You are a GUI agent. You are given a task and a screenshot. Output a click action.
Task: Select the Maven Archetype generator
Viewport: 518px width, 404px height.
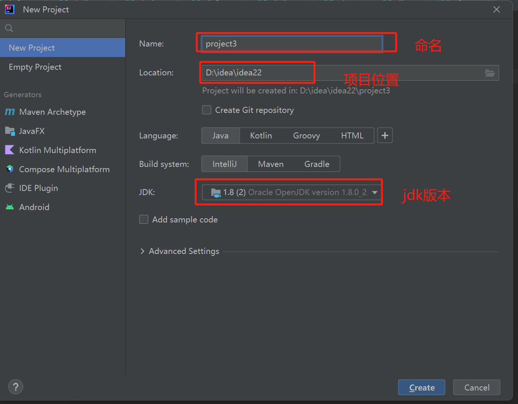coord(52,112)
